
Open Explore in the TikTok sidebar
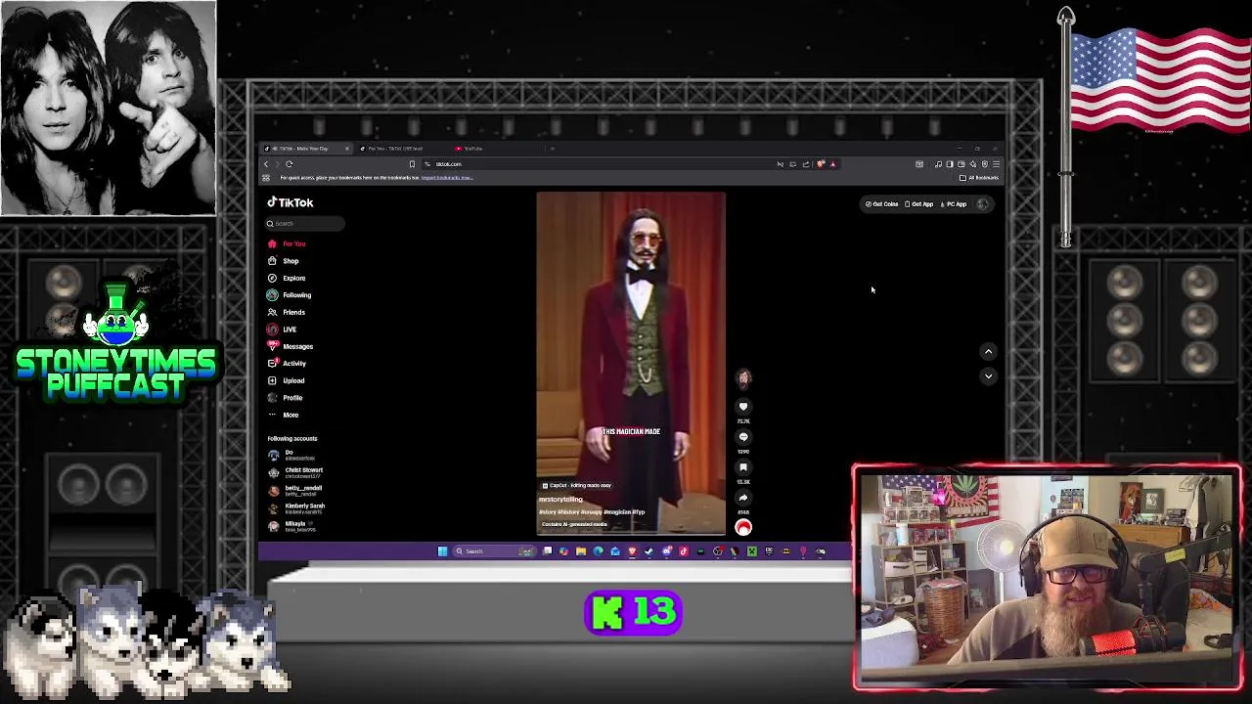[x=287, y=278]
